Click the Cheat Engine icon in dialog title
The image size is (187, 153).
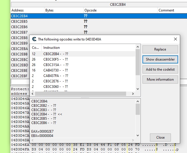(x=34, y=39)
